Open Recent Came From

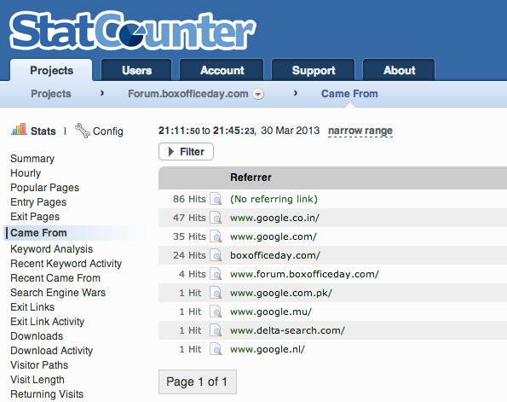[x=55, y=278]
